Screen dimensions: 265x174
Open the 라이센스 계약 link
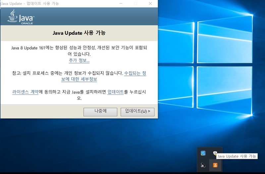point(26,92)
